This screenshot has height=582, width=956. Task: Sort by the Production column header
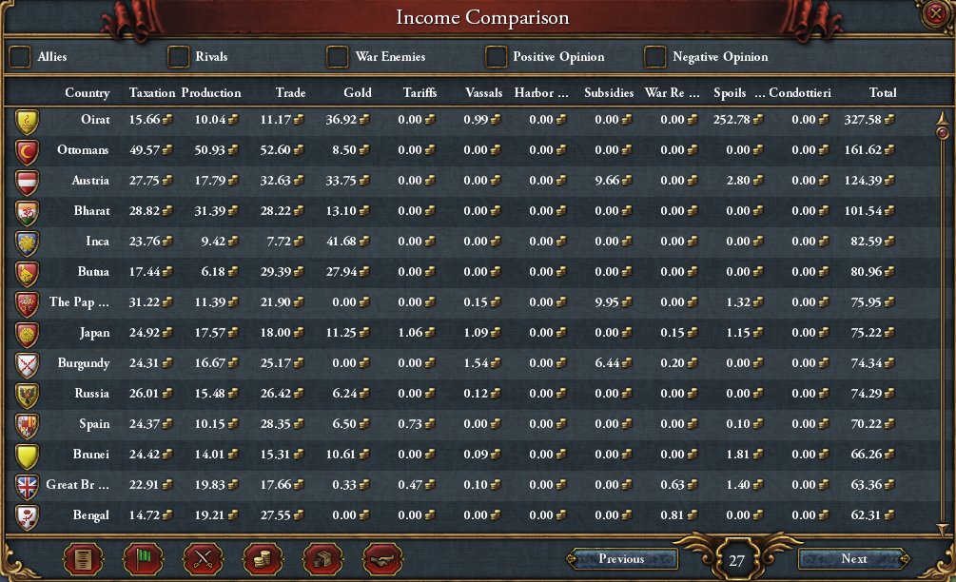click(x=211, y=92)
